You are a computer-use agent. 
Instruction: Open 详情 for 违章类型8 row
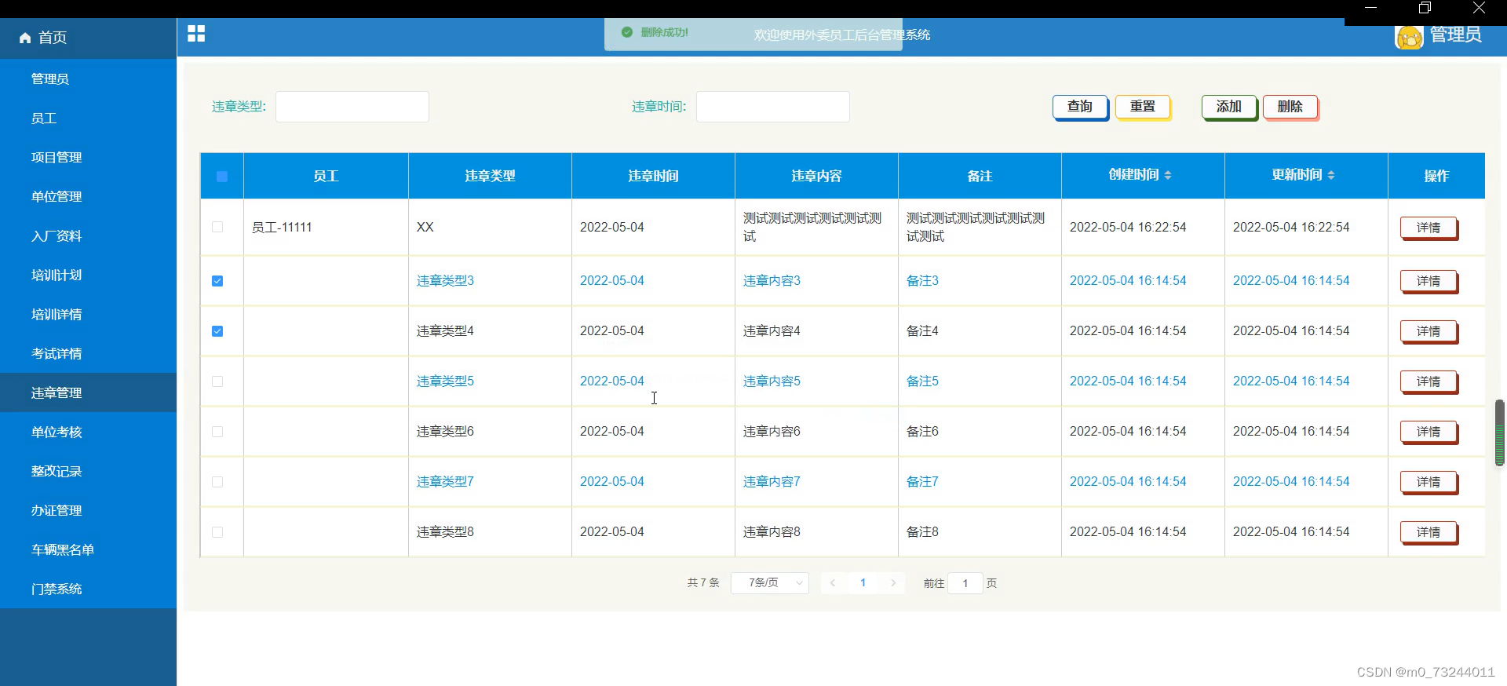coord(1429,532)
